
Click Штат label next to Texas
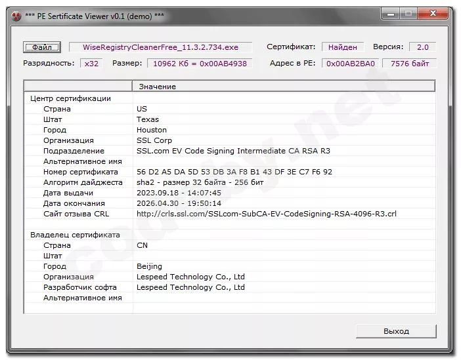coord(53,119)
